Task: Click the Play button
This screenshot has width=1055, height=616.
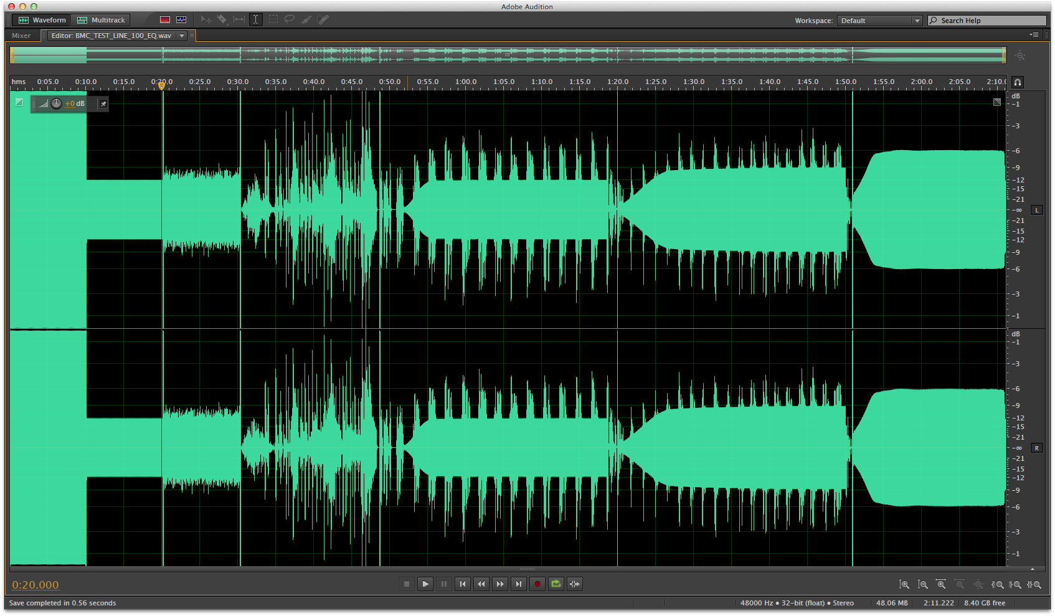Action: click(425, 584)
